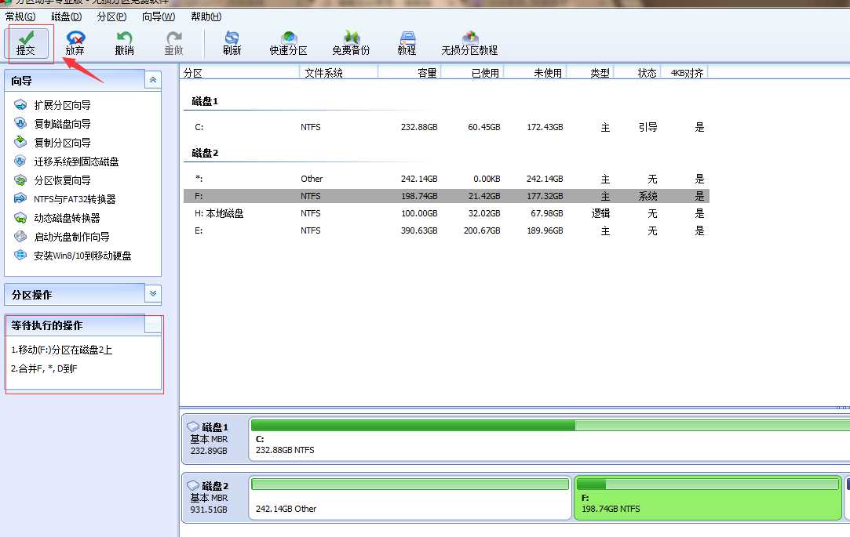Select the E: partition row
This screenshot has height=537, width=850.
(446, 230)
